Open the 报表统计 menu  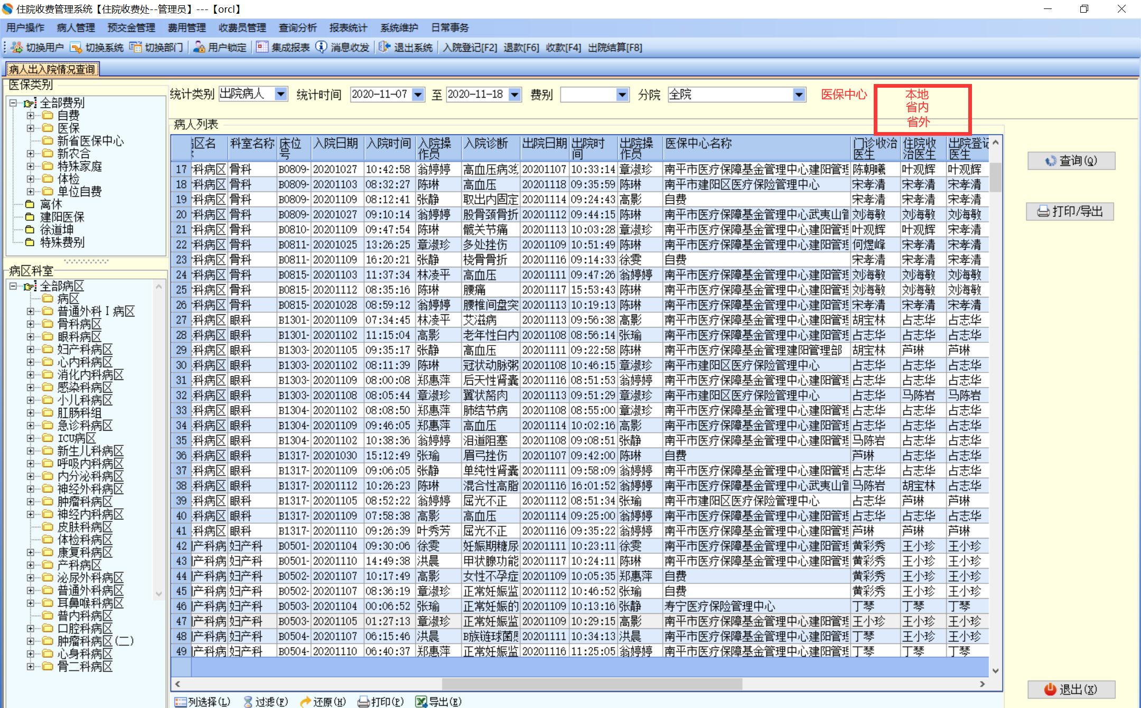click(348, 27)
